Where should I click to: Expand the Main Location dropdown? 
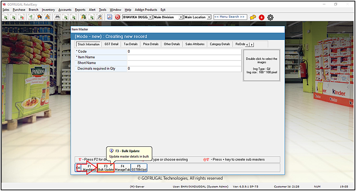(209, 17)
